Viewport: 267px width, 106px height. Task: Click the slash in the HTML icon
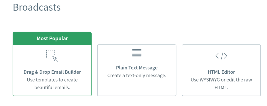tap(221, 56)
